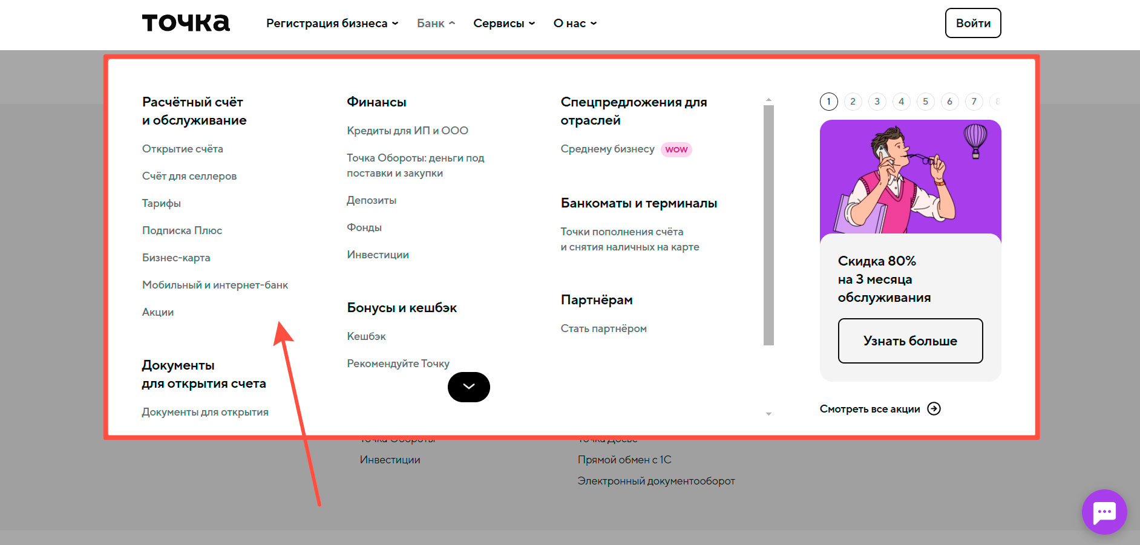1140x545 pixels.
Task: Open Точки пополнения счёта link
Action: coord(630,239)
